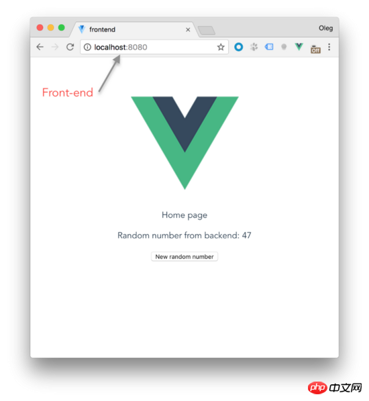Open Vue devtools extension icon
This screenshot has width=369, height=401.
coord(299,46)
